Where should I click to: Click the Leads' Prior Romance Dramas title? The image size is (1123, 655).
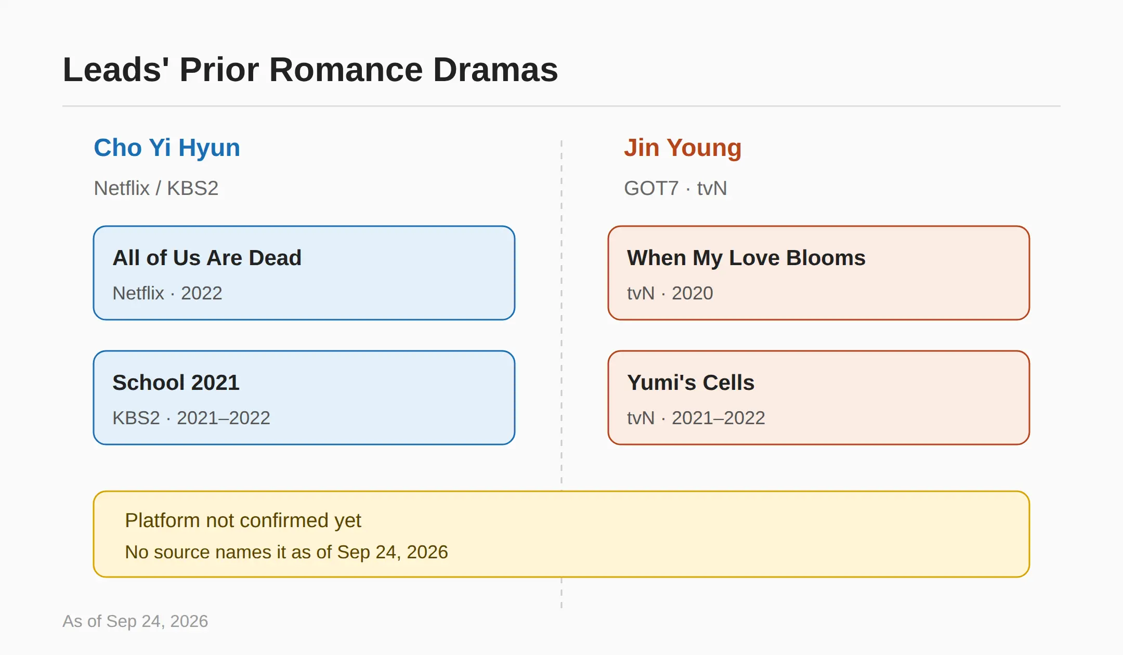pyautogui.click(x=310, y=70)
